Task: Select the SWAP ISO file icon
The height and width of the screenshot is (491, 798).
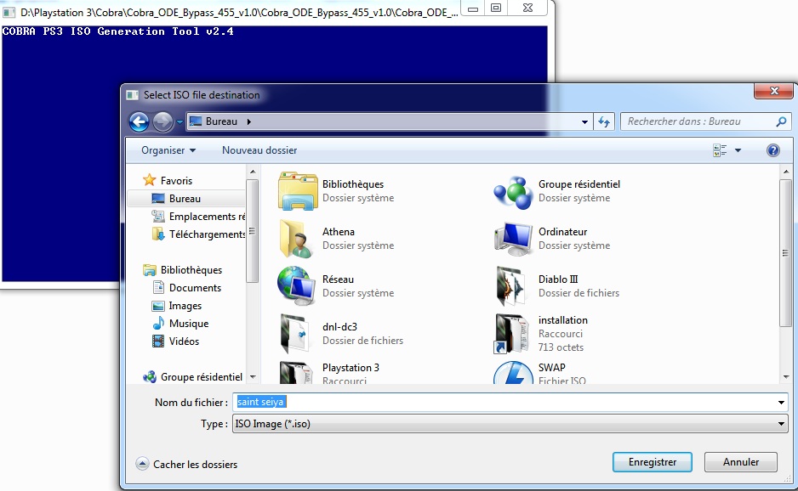Action: click(x=514, y=374)
